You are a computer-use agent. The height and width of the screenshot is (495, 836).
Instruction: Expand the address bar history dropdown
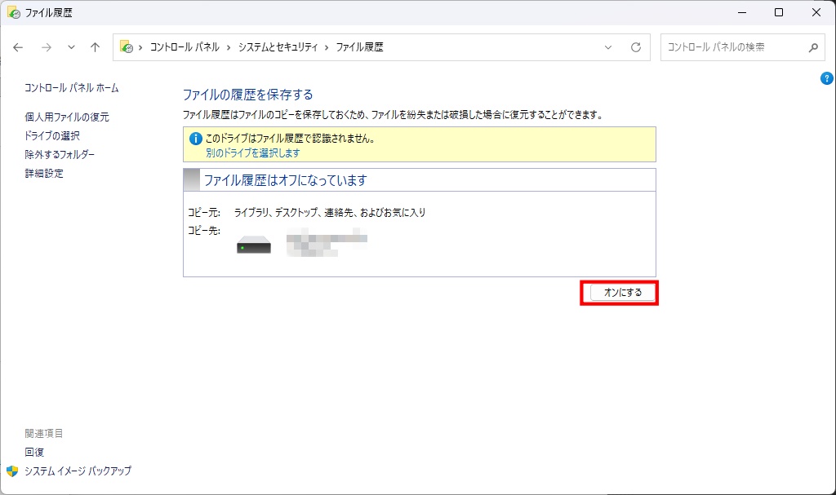click(608, 47)
